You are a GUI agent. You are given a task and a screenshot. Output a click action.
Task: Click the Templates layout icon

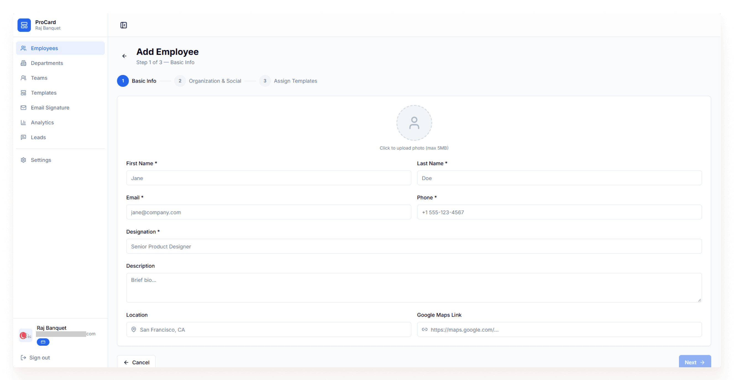[23, 93]
